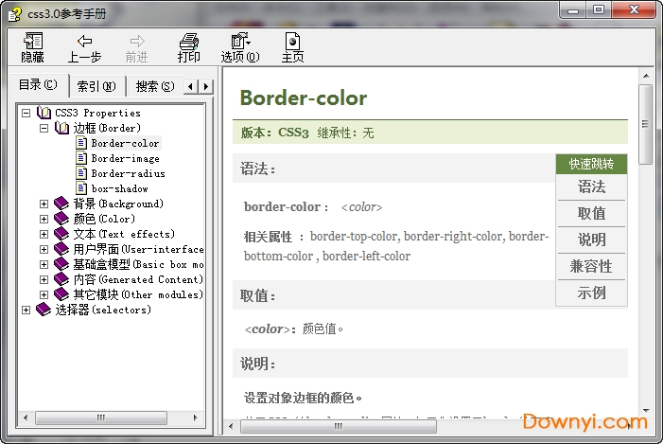Screen dimensions: 663x444
Task: Expand the 其它模块(Other modules) tree node
Action: point(44,294)
